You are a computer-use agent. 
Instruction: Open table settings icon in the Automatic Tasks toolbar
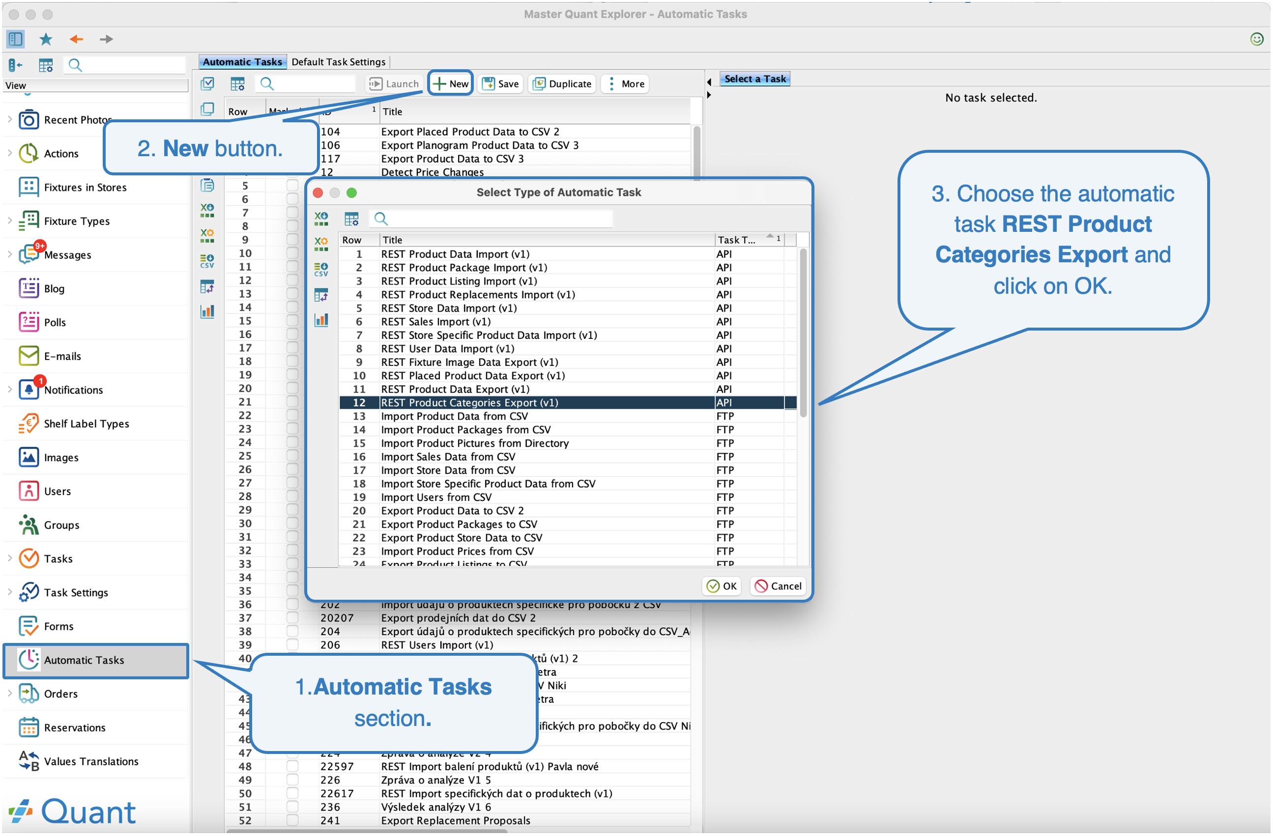click(237, 84)
